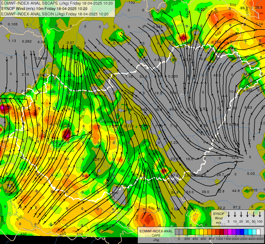This screenshot has width=265, height=244.
Task: Click the '1.13' value on the map
Action: click(12, 41)
